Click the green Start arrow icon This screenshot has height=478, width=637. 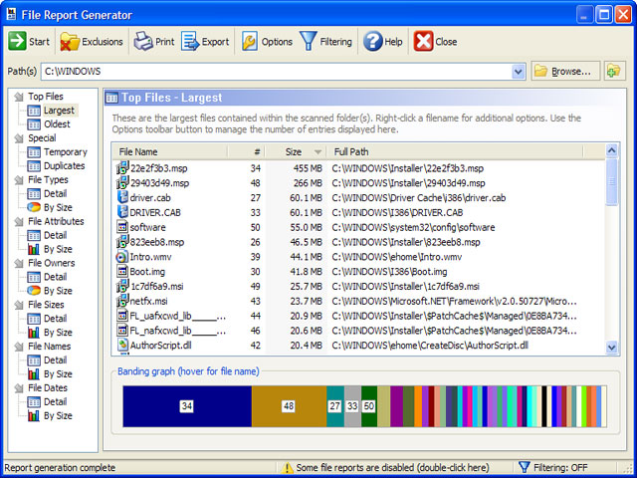pos(17,41)
